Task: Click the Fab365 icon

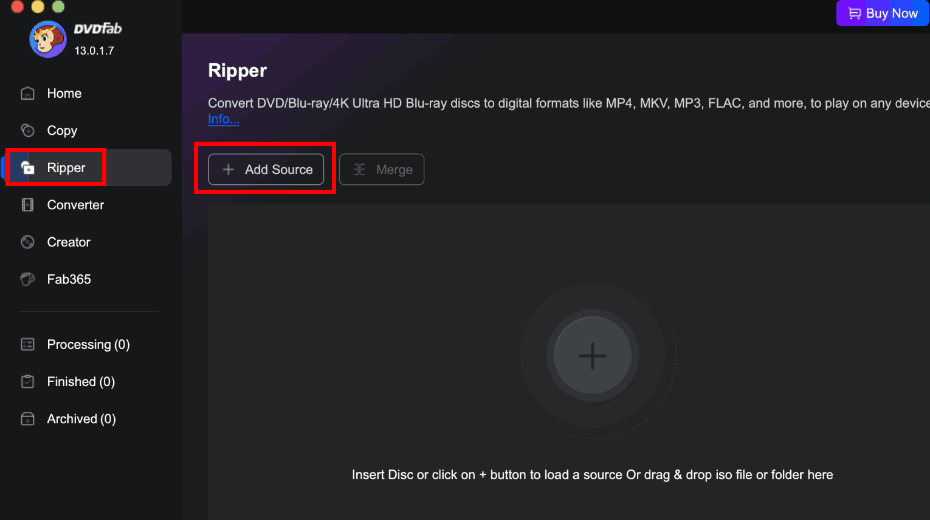Action: pyautogui.click(x=27, y=279)
